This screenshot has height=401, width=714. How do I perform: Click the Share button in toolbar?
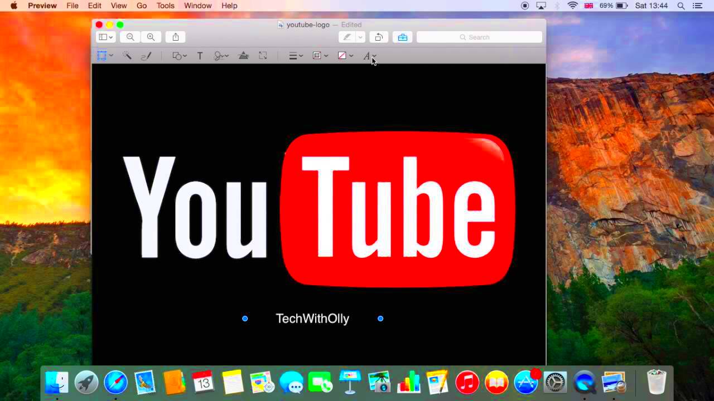(x=176, y=37)
